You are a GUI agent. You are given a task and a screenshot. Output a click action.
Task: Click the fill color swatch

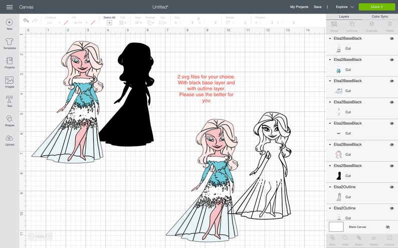coord(93,23)
